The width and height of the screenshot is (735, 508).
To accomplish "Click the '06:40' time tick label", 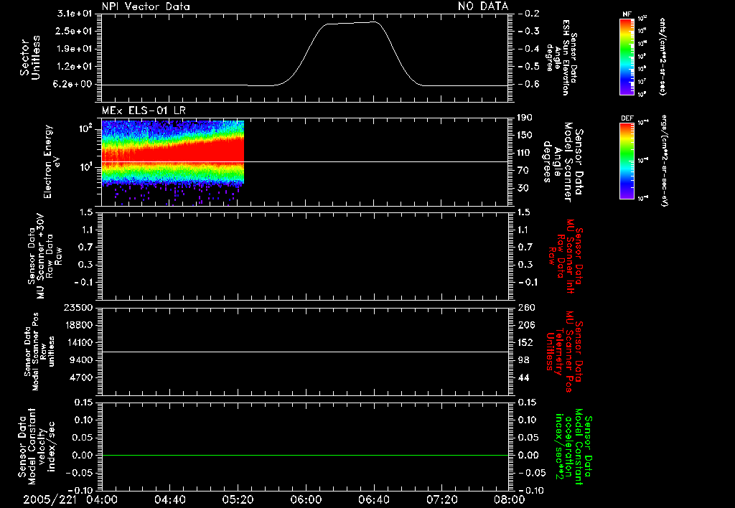I will click(x=373, y=499).
